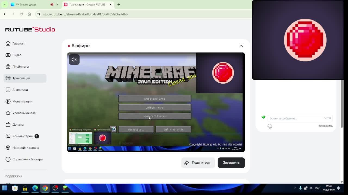Image resolution: width=348 pixels, height=195 pixels.
Task: Collapse the «В эфире» section
Action: tap(241, 46)
